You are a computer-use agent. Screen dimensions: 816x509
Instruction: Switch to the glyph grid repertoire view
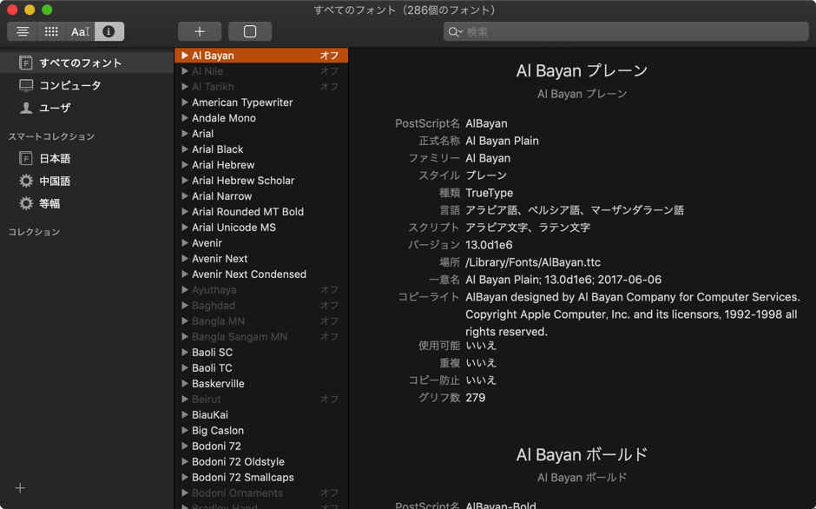click(51, 31)
